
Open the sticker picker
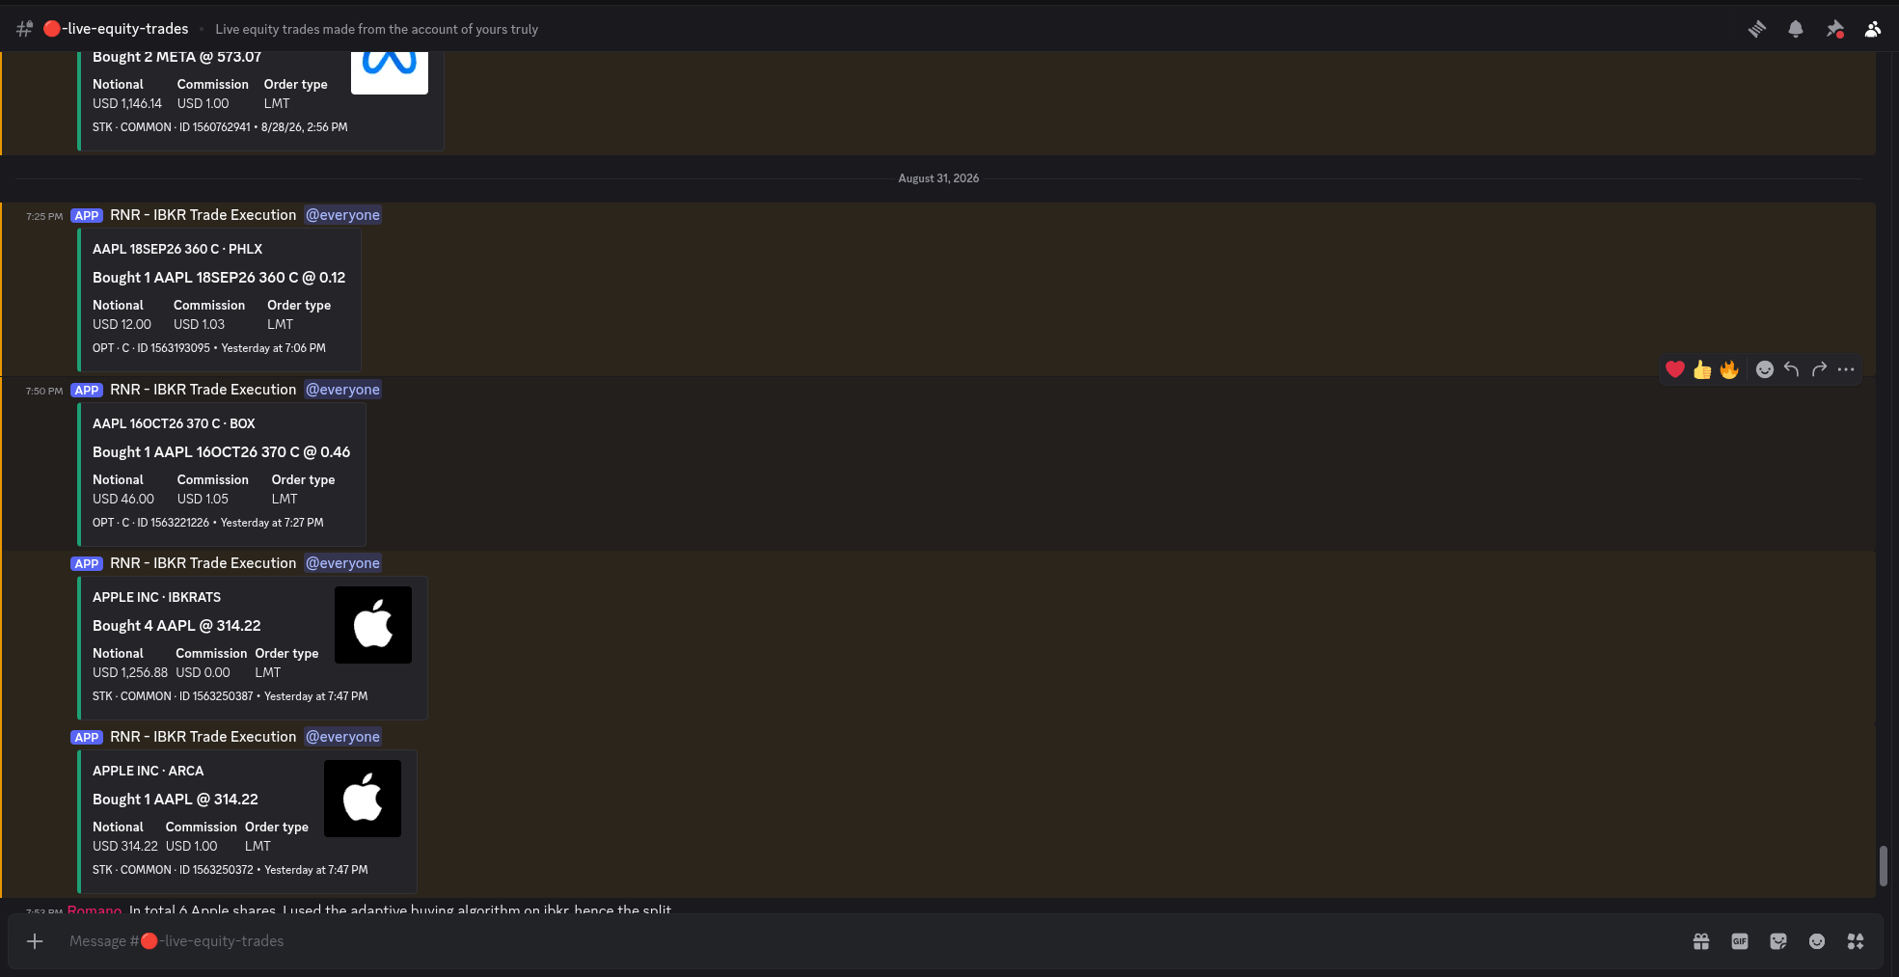[x=1778, y=941]
